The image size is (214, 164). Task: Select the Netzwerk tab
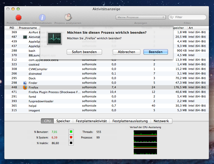point(161,121)
